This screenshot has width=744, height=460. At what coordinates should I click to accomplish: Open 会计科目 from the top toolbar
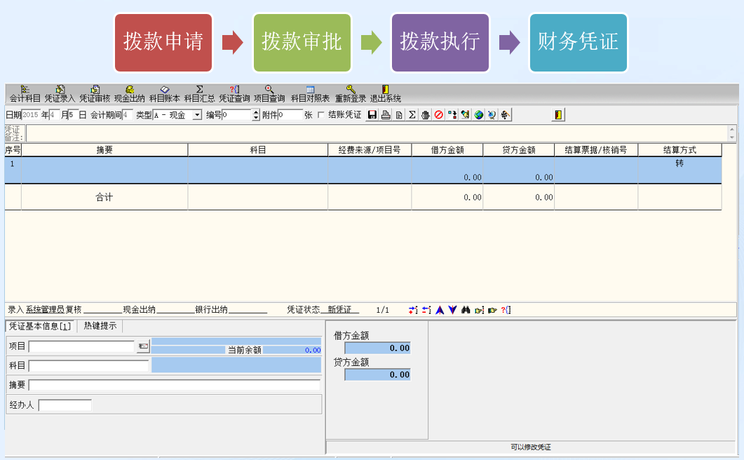coord(25,94)
